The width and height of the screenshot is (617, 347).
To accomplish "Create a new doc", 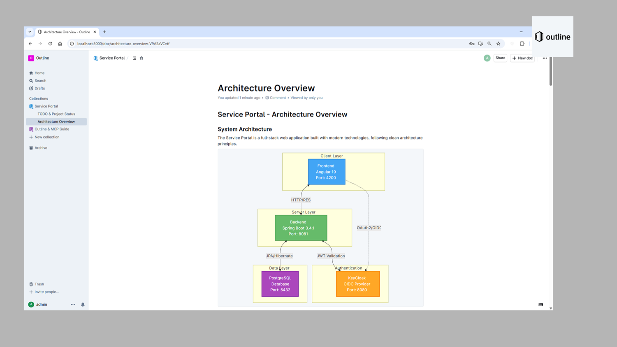I will click(x=522, y=58).
